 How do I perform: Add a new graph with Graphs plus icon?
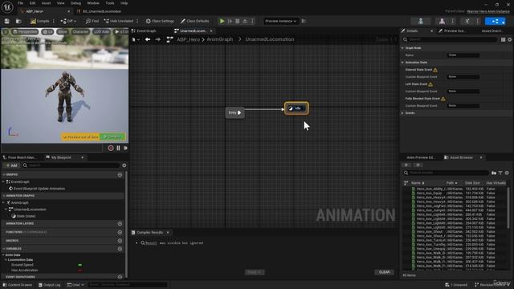click(120, 175)
